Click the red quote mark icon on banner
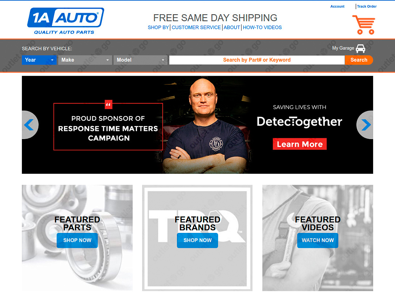Image resolution: width=395 pixels, height=292 pixels. tap(108, 104)
